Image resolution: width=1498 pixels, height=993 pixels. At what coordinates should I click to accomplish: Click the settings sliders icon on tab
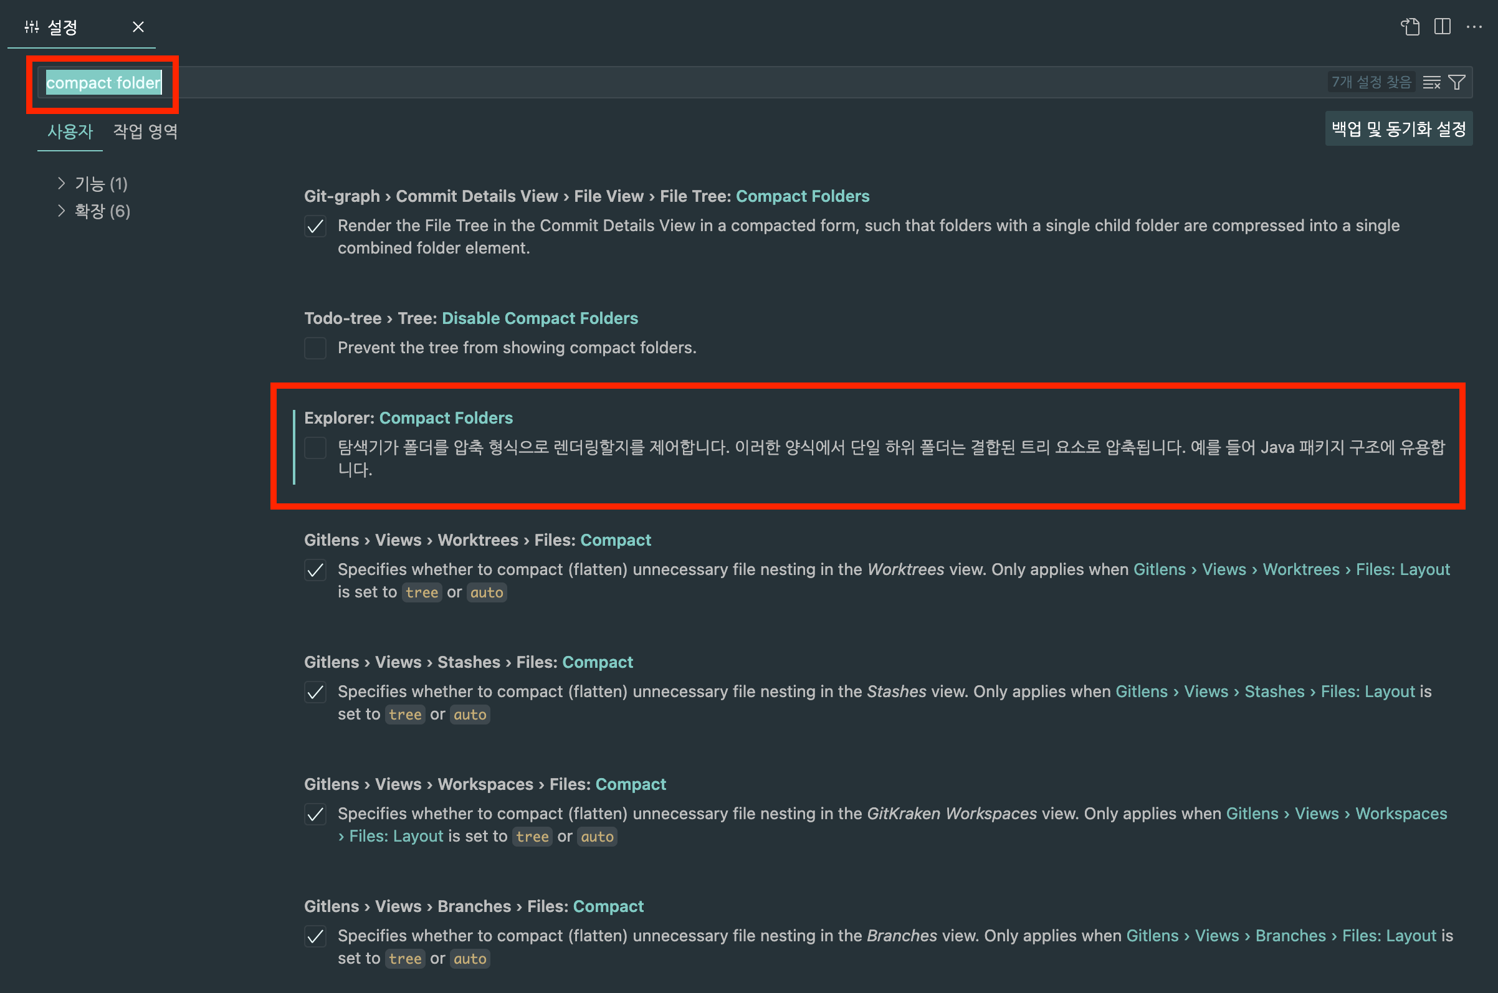click(x=32, y=27)
